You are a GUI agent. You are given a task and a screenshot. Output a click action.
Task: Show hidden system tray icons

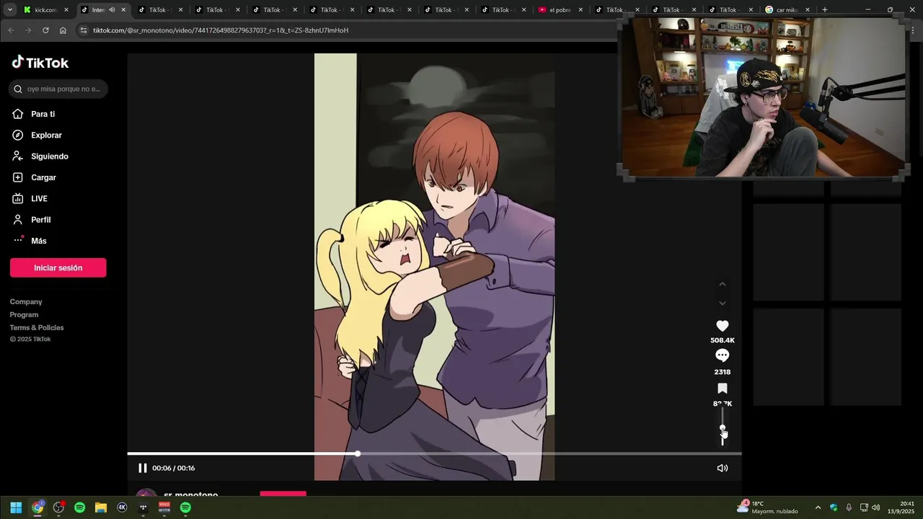pos(818,507)
